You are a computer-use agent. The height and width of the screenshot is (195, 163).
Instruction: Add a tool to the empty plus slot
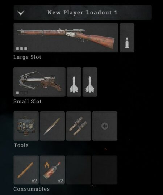point(105,126)
